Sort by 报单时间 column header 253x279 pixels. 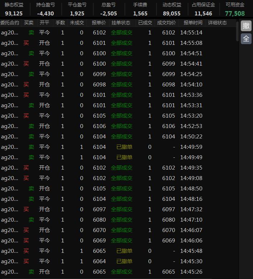[x=193, y=23]
